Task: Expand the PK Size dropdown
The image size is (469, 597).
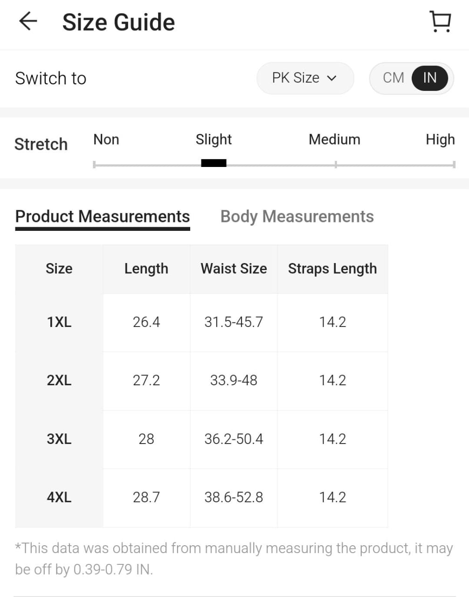Action: (x=304, y=78)
